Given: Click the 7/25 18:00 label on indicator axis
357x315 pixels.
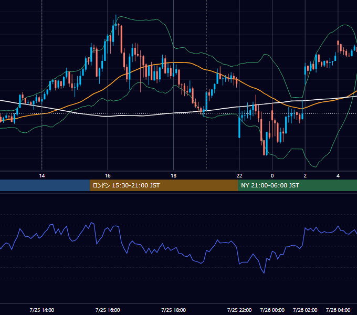Looking at the screenshot, I should [173, 310].
